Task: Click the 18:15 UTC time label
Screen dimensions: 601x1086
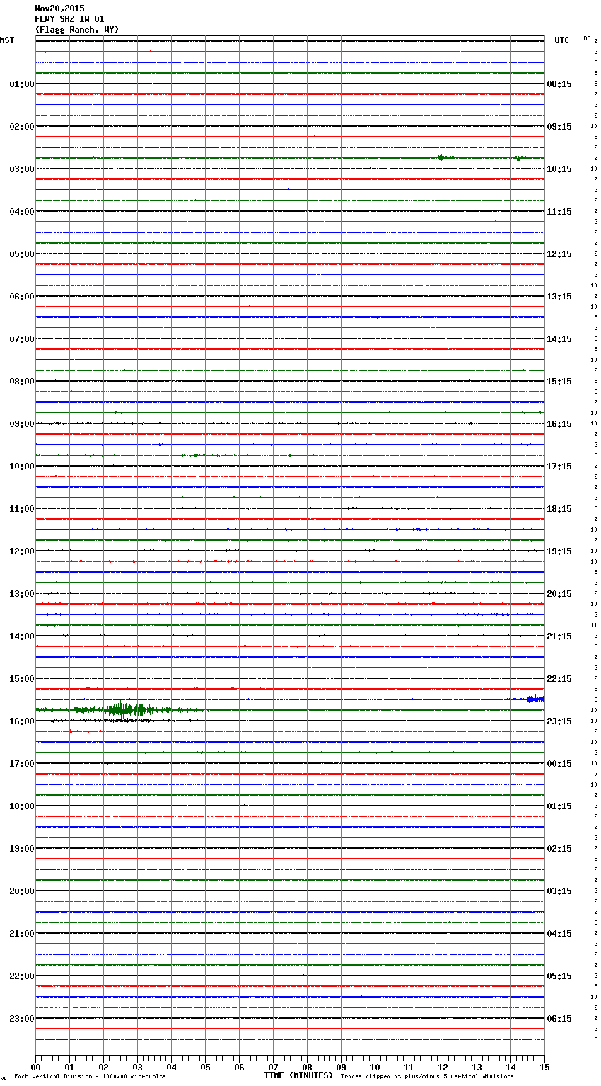Action: (559, 509)
